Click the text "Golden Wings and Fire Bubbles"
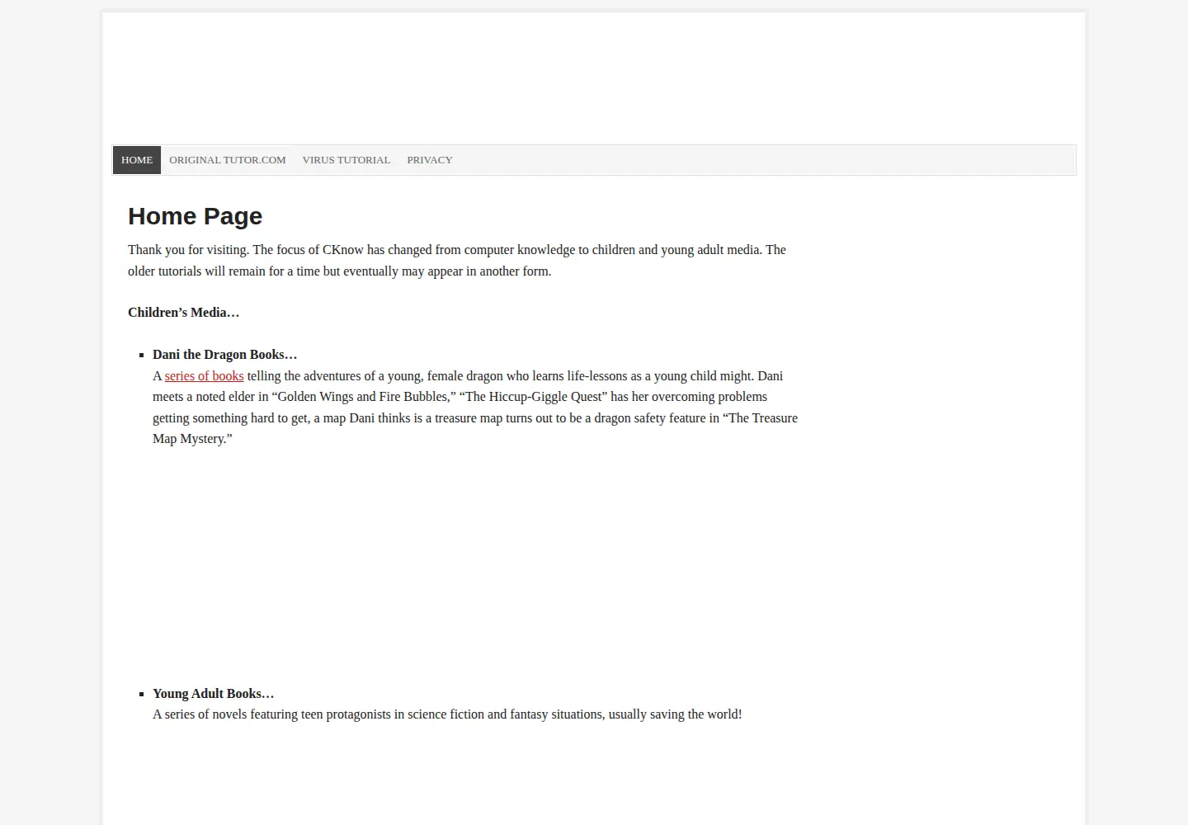The image size is (1188, 825). pos(364,397)
